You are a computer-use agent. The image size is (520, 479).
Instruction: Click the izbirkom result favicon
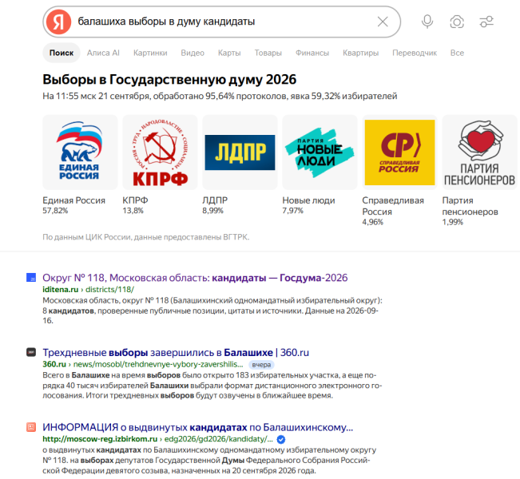tap(31, 427)
